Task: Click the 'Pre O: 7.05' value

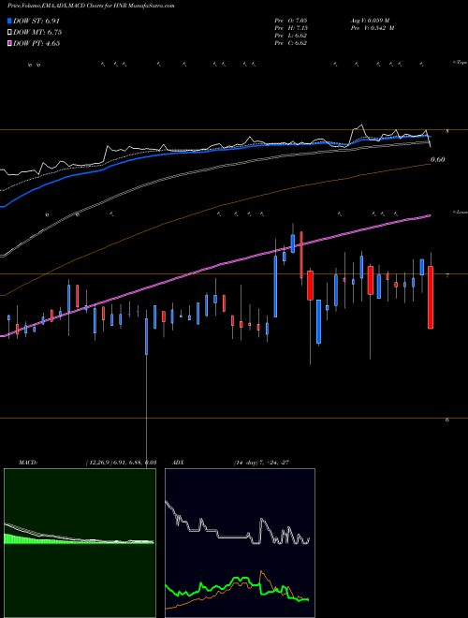Action: [291, 20]
